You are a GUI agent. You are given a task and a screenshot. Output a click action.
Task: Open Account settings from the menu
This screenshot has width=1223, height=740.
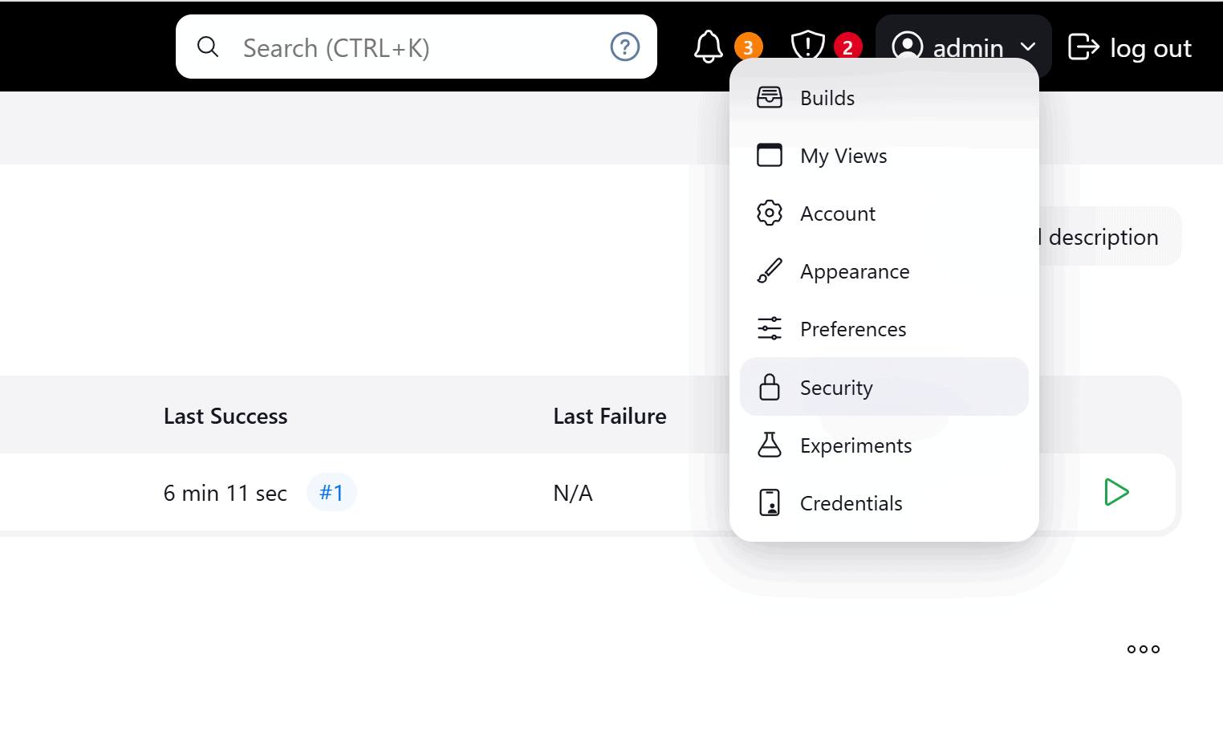(838, 213)
